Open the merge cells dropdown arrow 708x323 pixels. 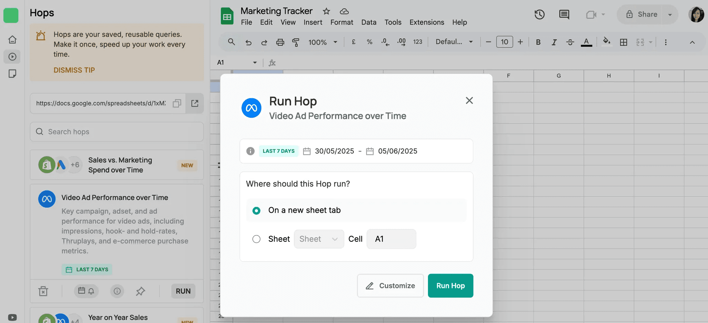click(651, 42)
